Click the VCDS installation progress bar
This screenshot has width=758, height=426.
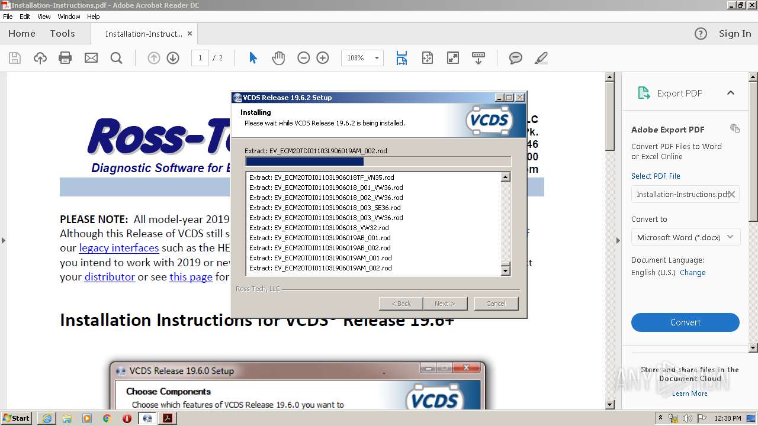coord(378,162)
